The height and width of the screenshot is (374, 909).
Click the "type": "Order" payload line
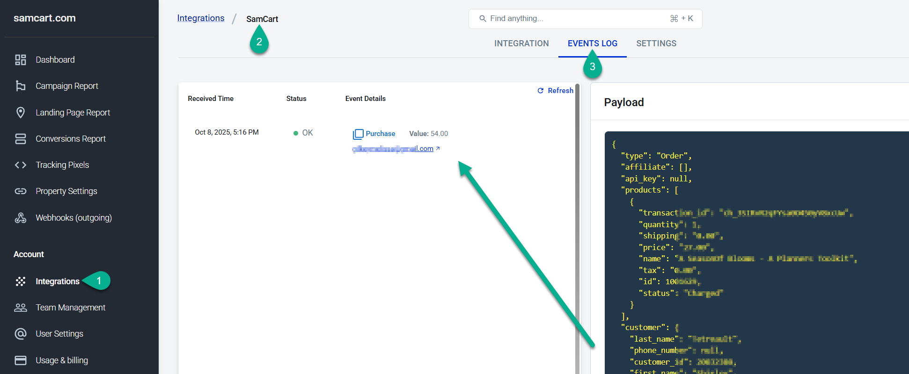click(656, 156)
